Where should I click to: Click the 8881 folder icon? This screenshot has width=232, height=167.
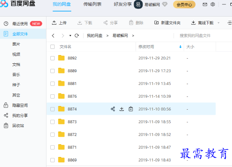(61, 83)
